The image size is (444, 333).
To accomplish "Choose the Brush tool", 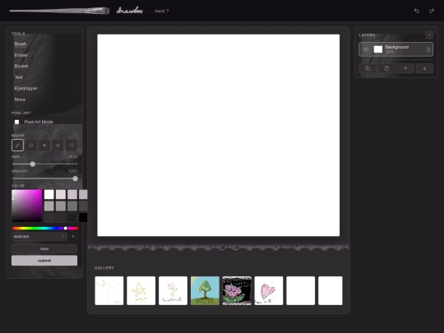I will click(21, 44).
